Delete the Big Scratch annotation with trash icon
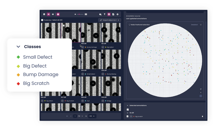The width and height of the screenshot is (213, 126). [202, 116]
